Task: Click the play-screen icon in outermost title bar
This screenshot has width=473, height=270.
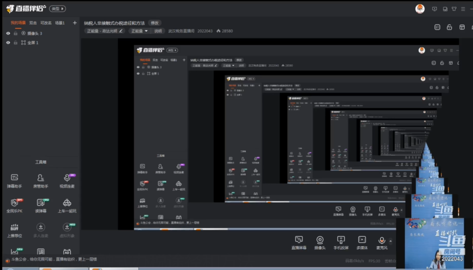Action: (434, 9)
